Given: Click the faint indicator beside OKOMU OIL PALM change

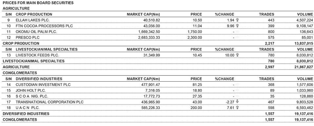Looking at the screenshot, I should [x=238, y=32].
